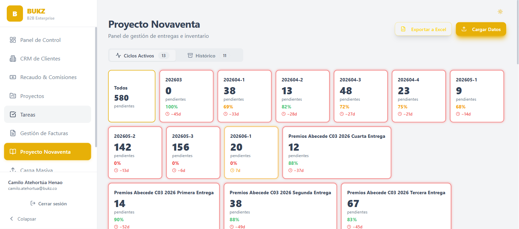Click the orange clock icon on card 202606-1
The width and height of the screenshot is (519, 229).
232,171
